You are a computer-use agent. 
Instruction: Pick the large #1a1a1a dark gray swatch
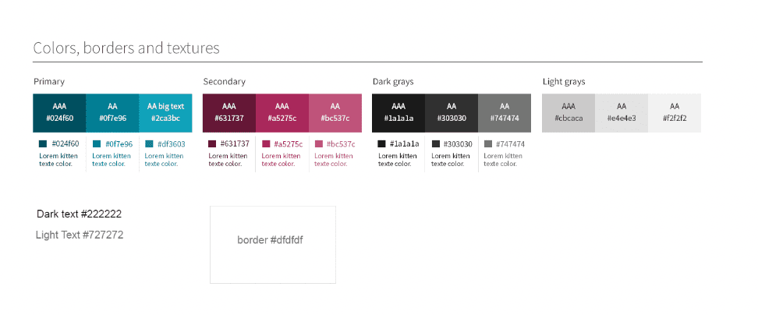click(x=398, y=112)
